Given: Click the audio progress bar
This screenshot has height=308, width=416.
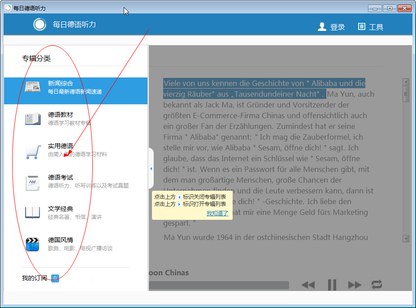Looking at the screenshot, I should click(219, 285).
